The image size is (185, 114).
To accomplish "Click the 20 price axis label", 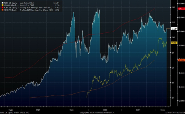I will (173, 98).
